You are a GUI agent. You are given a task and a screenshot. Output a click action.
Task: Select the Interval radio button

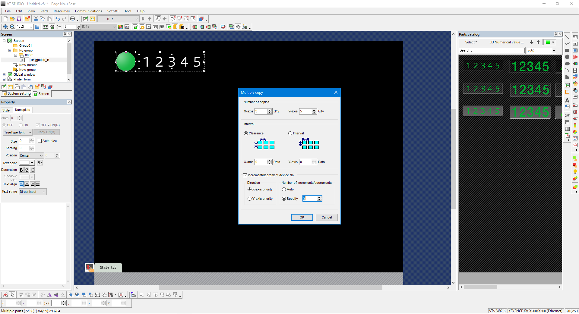pyautogui.click(x=290, y=133)
